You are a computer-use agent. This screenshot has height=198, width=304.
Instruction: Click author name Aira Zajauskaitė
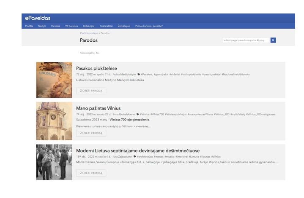(122, 157)
